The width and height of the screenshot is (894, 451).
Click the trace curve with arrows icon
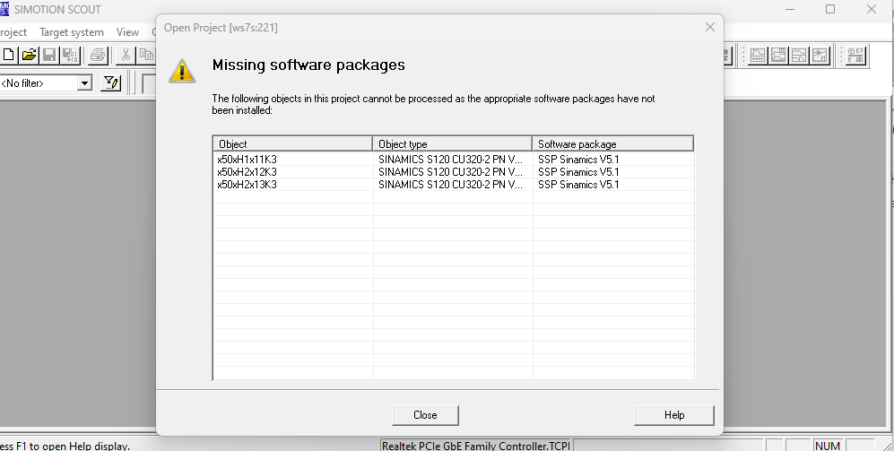click(757, 56)
